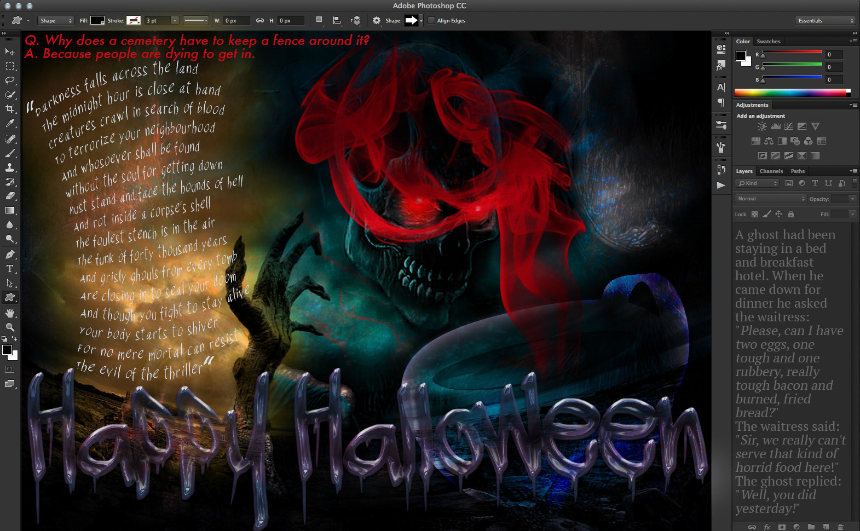
Task: Select the Move tool
Action: [x=10, y=51]
